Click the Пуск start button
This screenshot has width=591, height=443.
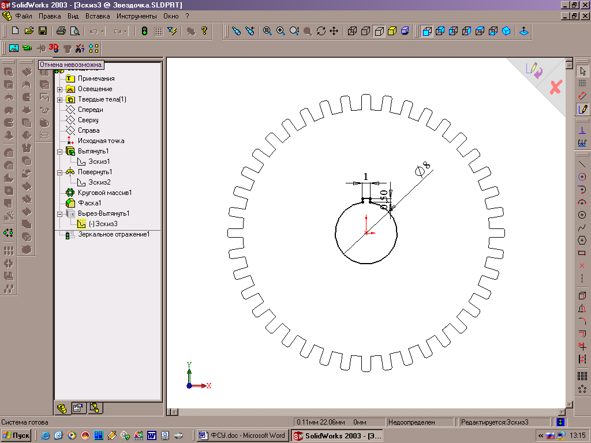point(16,436)
